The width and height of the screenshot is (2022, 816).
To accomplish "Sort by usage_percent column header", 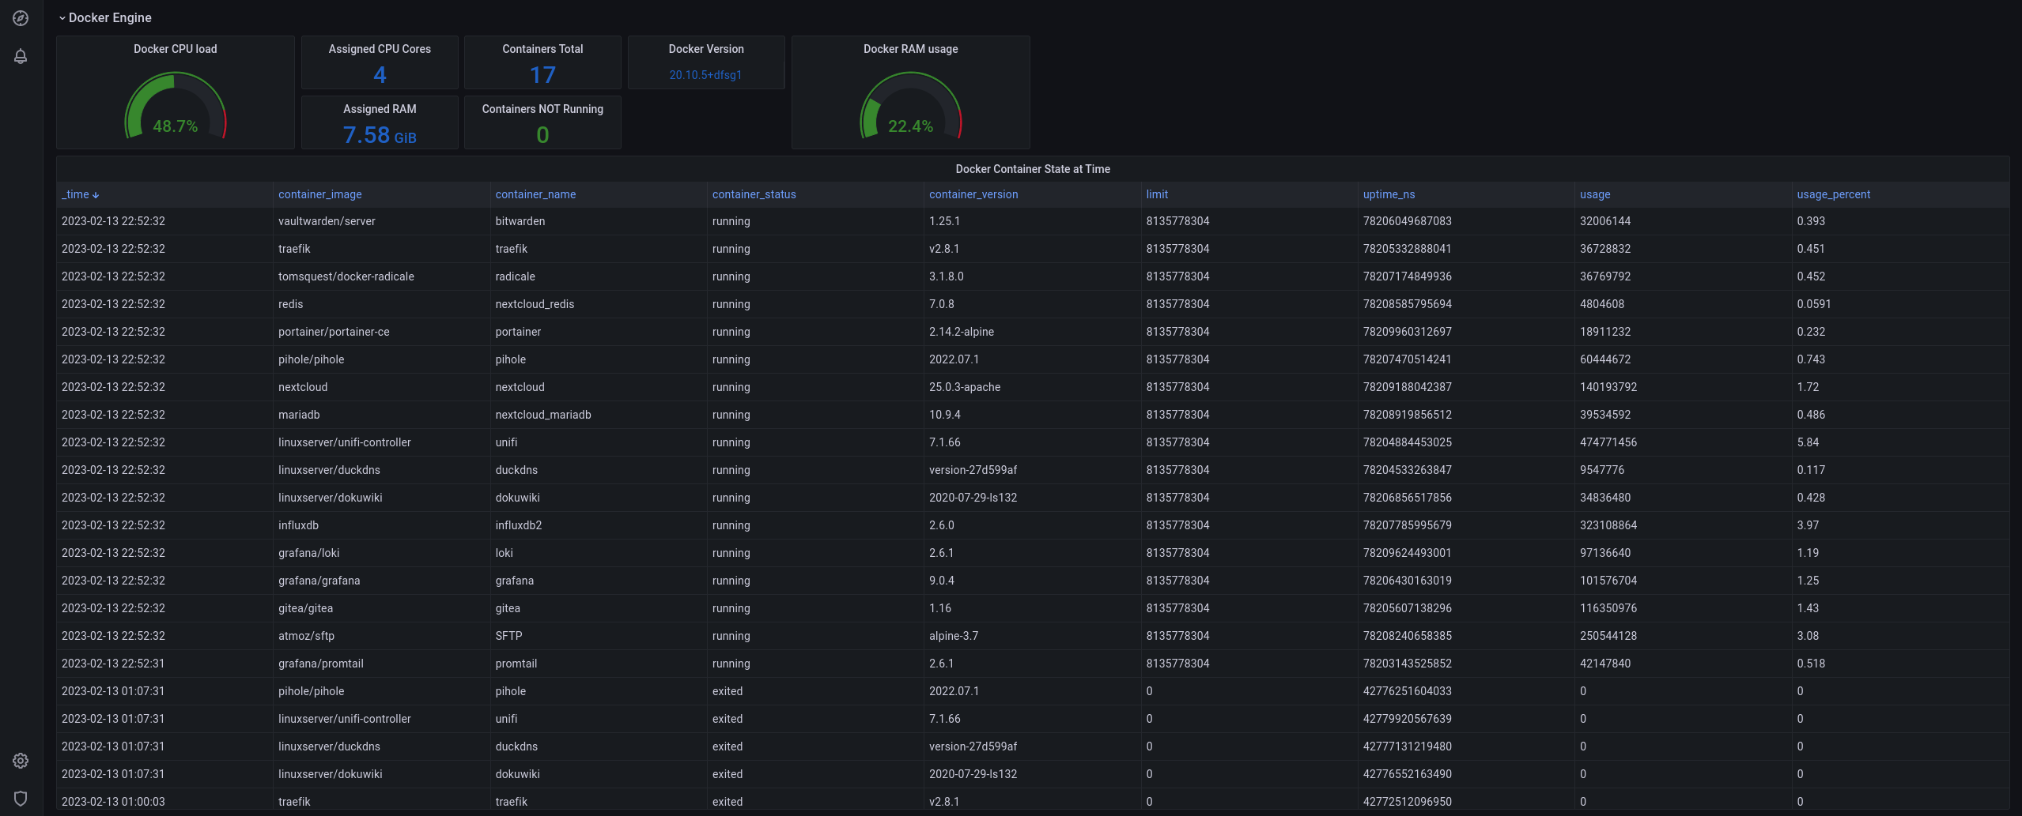I will click(x=1833, y=194).
